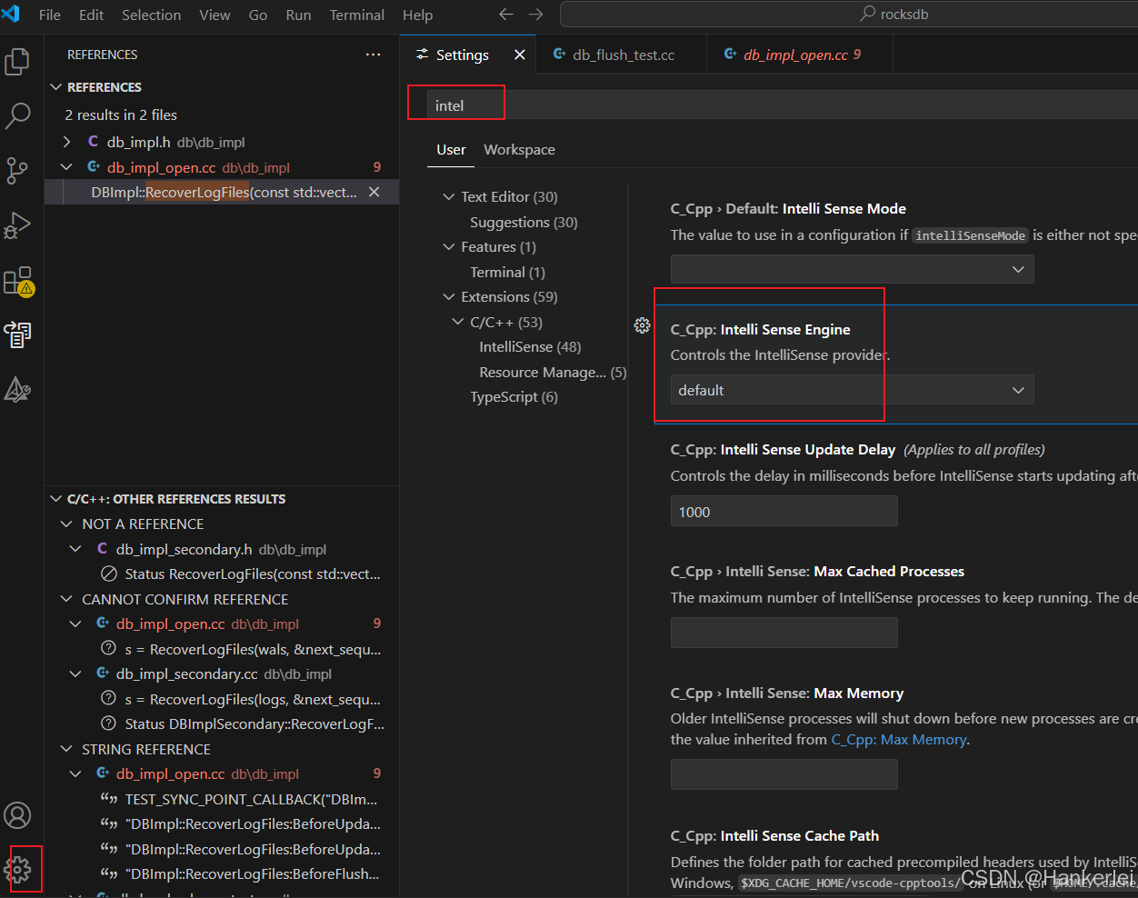Open the Run and Debug view
The height and width of the screenshot is (898, 1138).
(17, 224)
